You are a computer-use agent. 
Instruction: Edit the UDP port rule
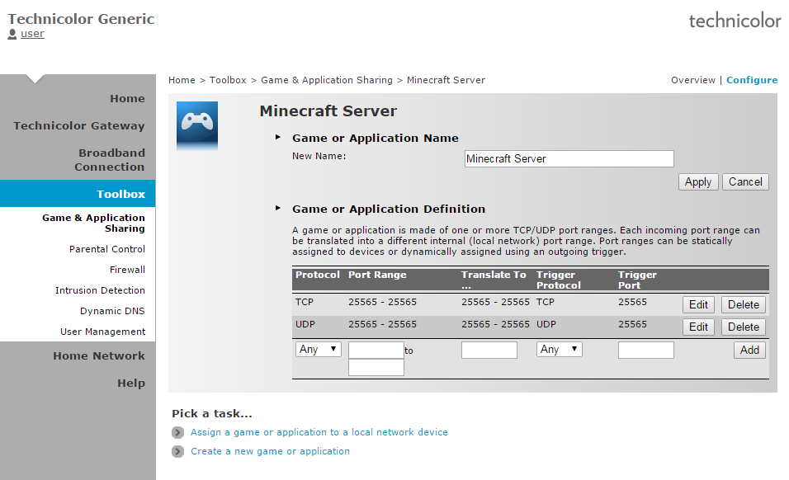click(x=698, y=327)
